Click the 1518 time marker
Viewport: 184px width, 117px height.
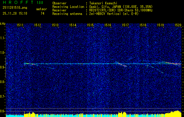pyautogui.click(x=143, y=25)
